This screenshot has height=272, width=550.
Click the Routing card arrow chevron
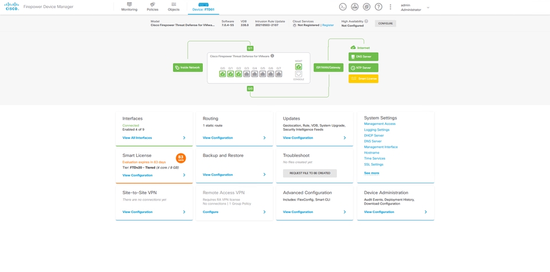click(x=265, y=138)
